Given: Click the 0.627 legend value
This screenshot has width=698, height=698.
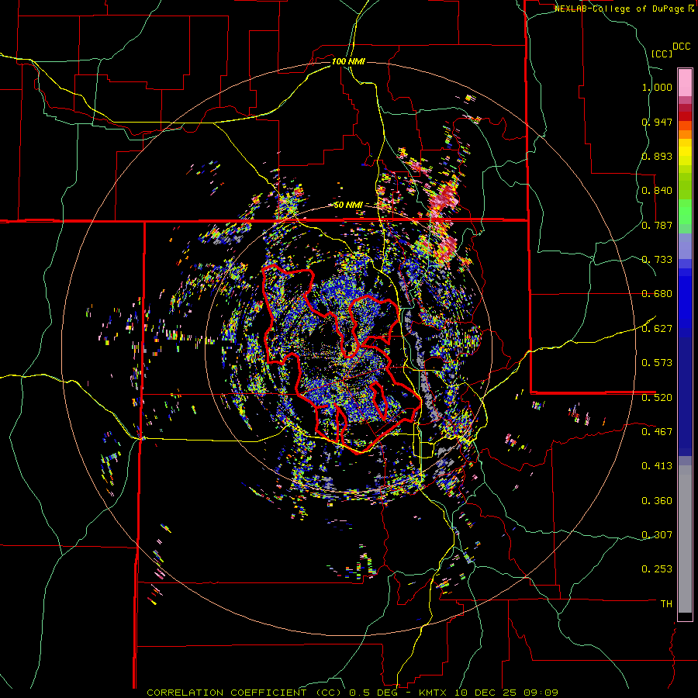Looking at the screenshot, I should [x=657, y=329].
